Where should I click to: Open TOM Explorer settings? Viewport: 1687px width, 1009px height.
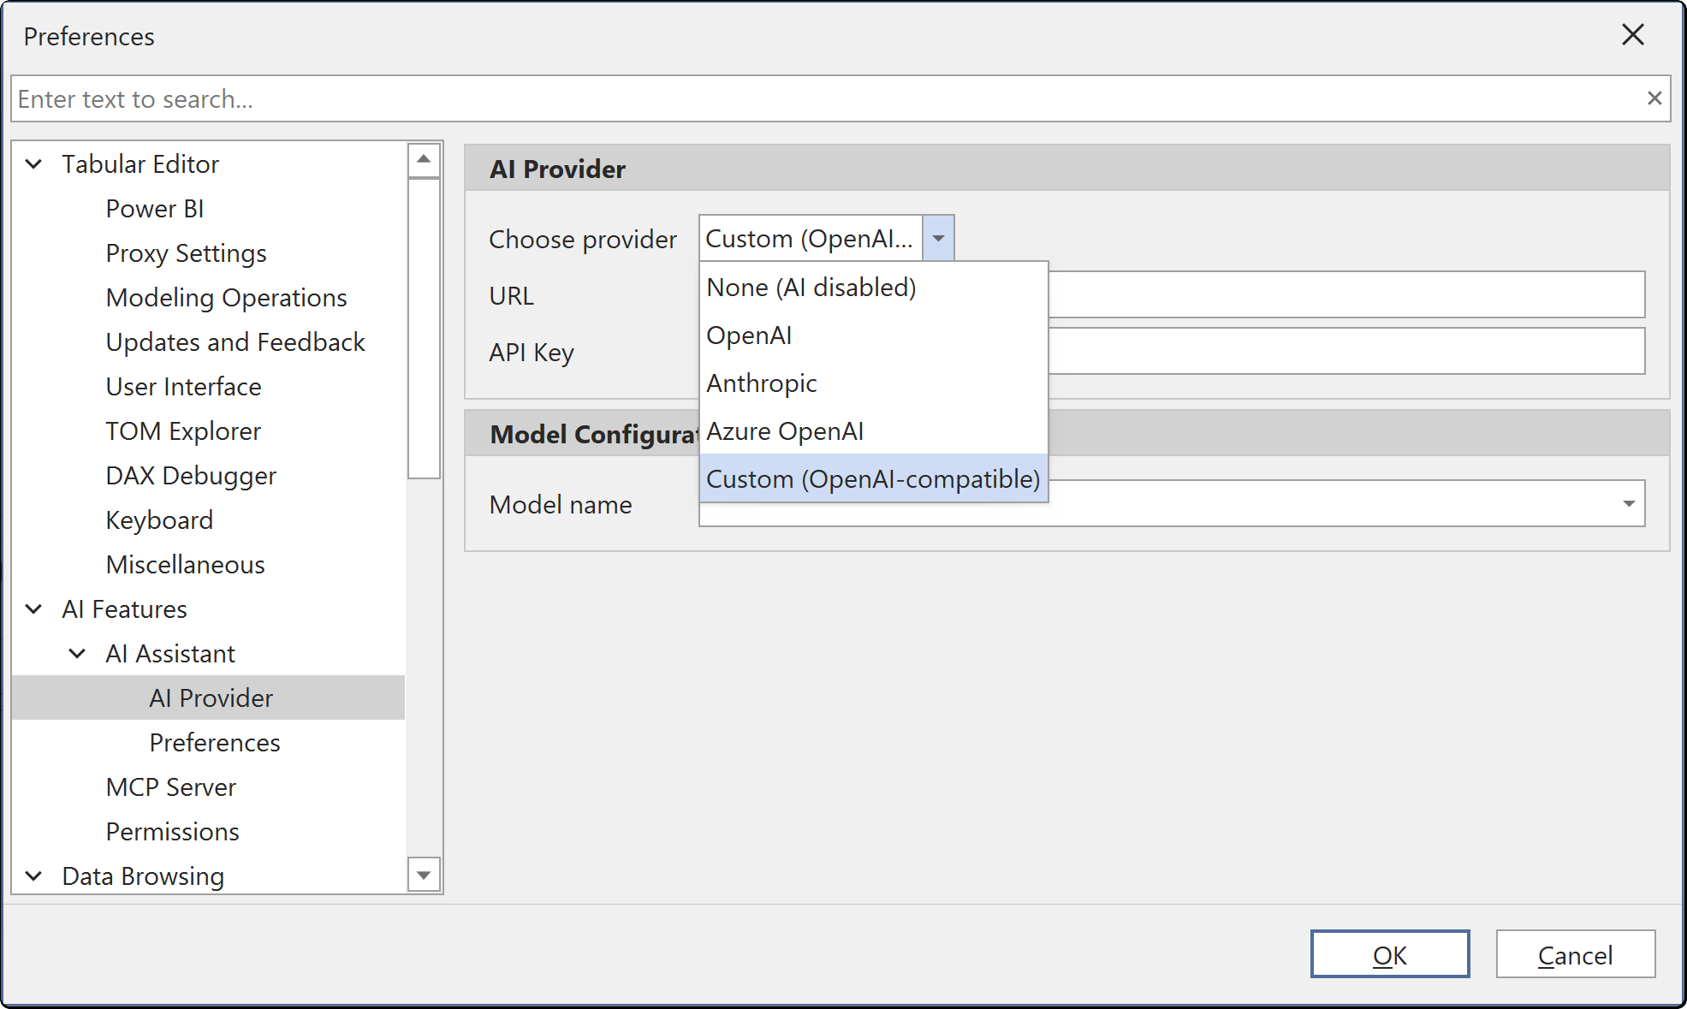(x=183, y=430)
